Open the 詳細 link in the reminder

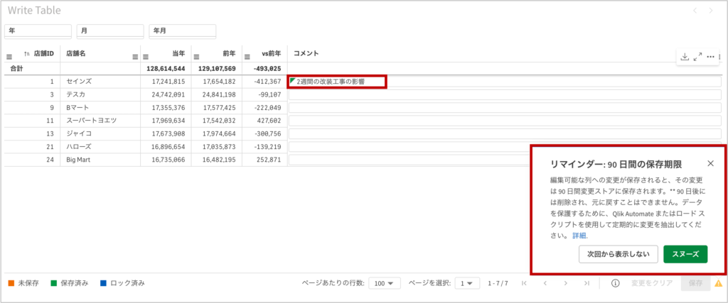[580, 235]
